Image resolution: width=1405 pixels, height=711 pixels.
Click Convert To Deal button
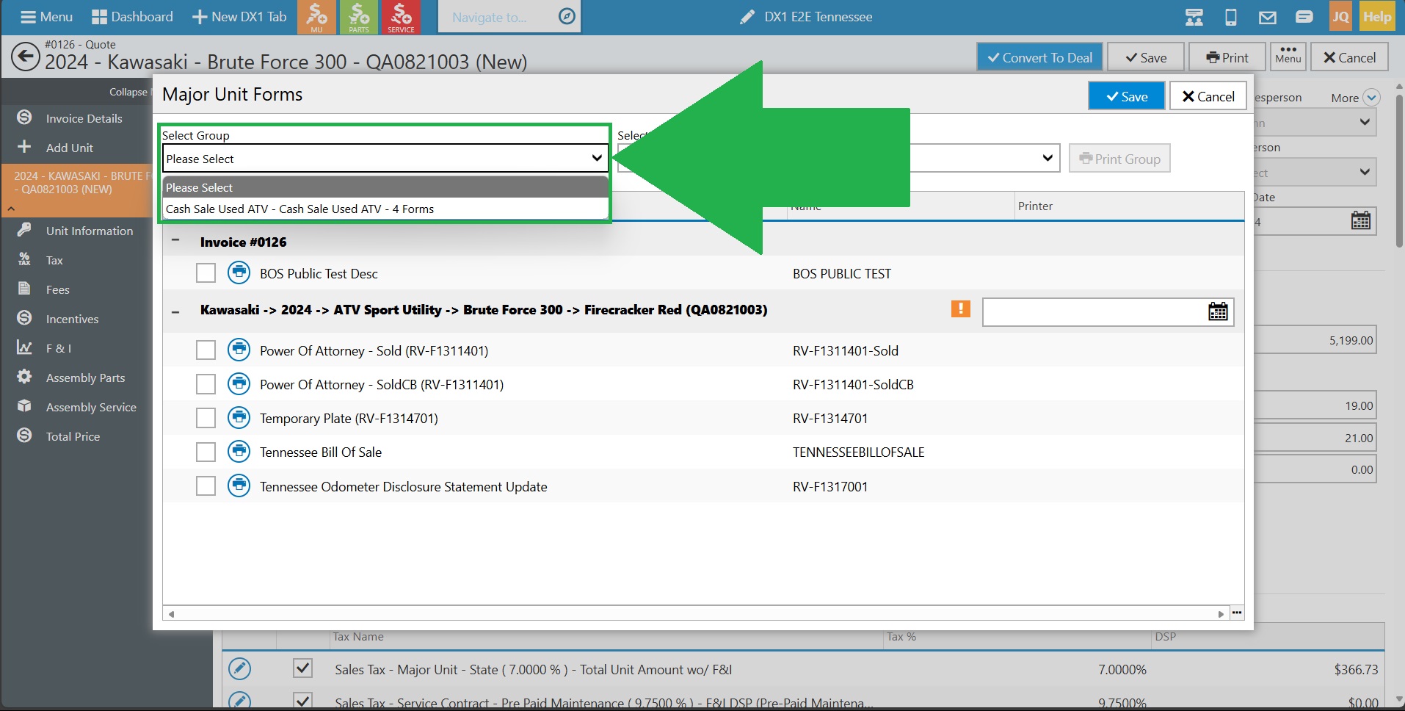point(1039,57)
